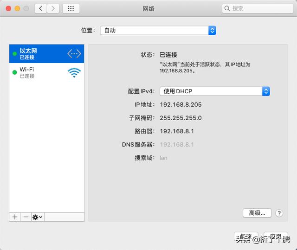Add a network service with plus button
Screen dimensions: 297x250
click(15, 217)
